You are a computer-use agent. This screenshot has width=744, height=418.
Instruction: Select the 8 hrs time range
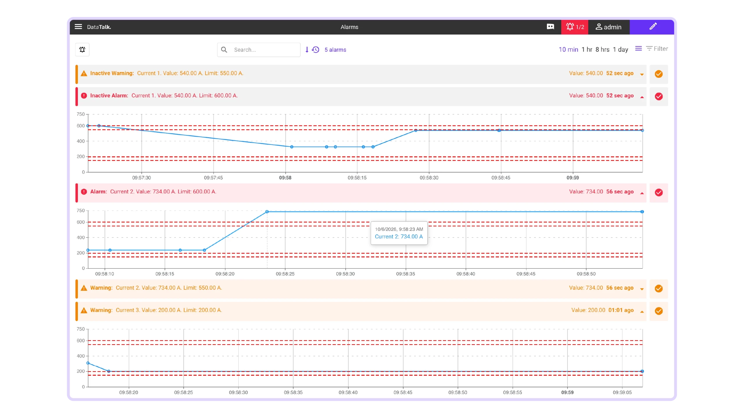[x=602, y=49]
